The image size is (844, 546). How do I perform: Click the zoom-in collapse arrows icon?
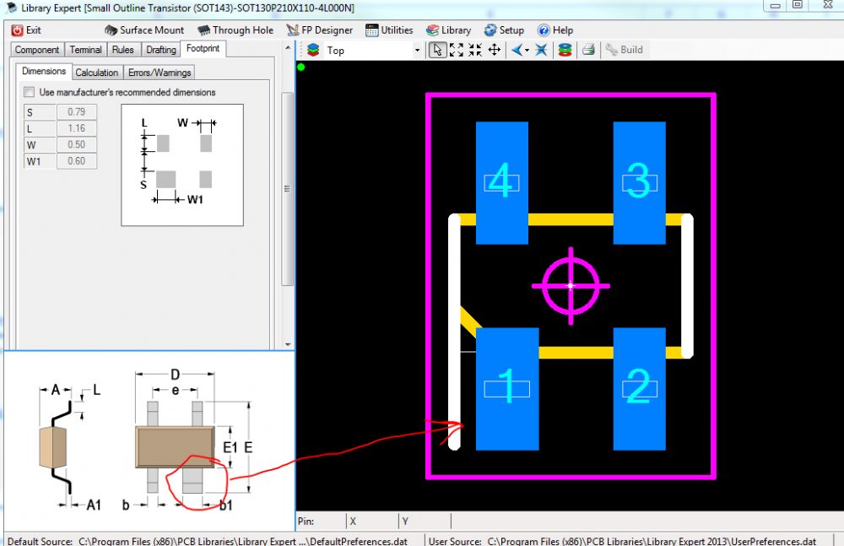(x=475, y=50)
